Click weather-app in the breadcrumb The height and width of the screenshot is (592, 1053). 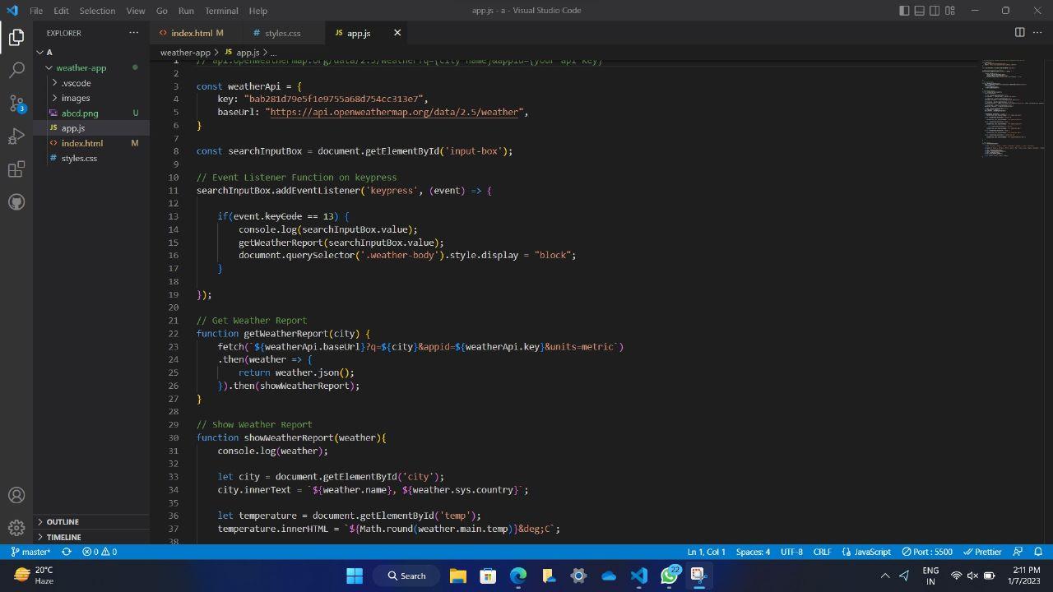(185, 53)
